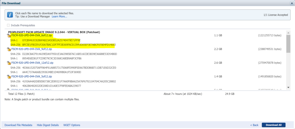Image resolution: width=295 pixels, height=129 pixels.
Task: Download FSCM-920-UPD-044-OVA_6of12.zip file
Action: click(x=32, y=35)
